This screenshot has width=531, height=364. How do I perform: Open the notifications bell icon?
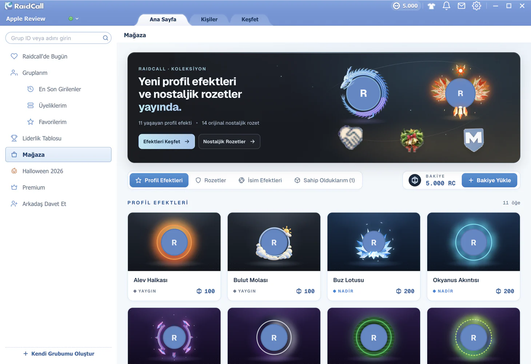(x=446, y=6)
